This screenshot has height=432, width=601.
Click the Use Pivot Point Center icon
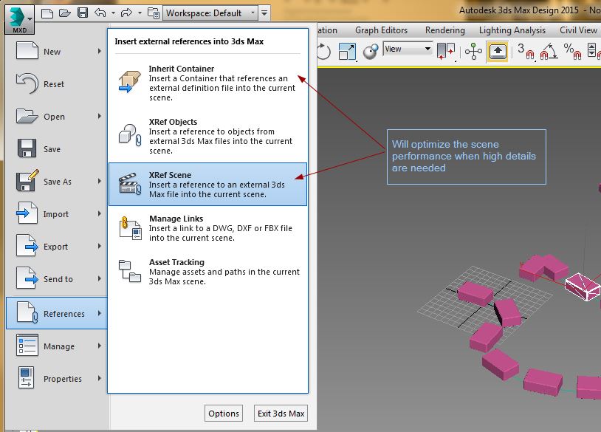tap(446, 52)
